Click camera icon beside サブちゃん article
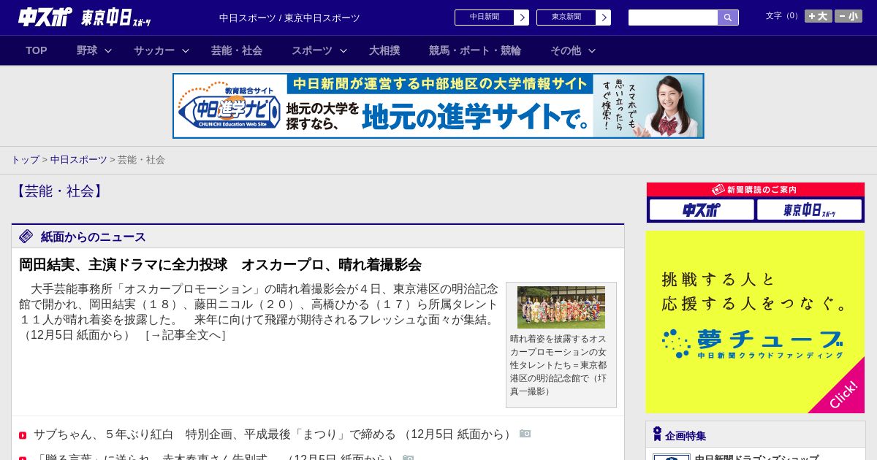This screenshot has height=460, width=877. [525, 434]
